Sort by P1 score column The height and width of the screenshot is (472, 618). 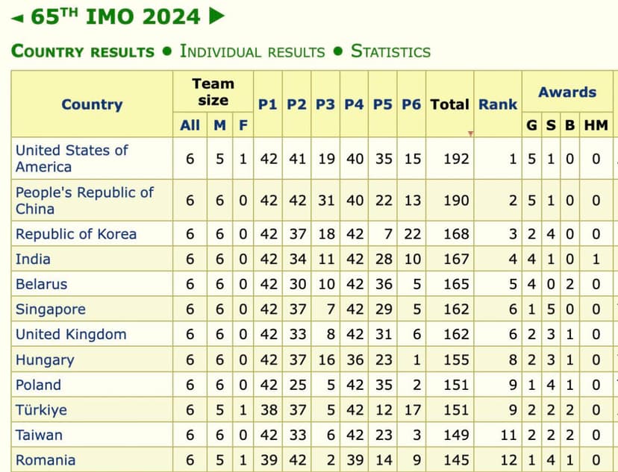[x=268, y=104]
